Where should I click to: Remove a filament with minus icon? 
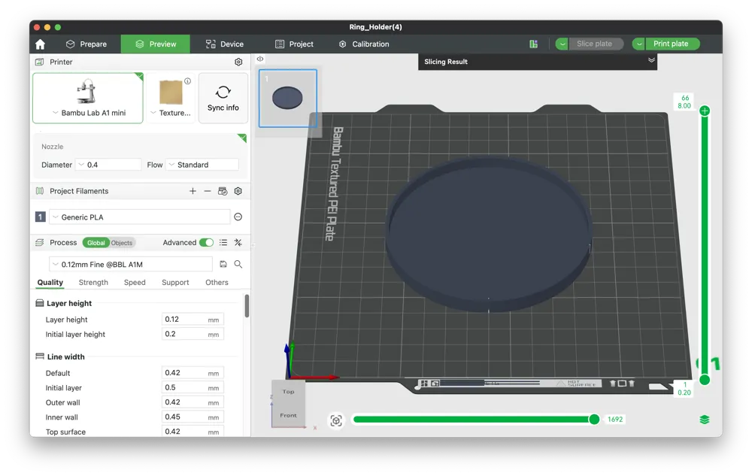point(208,191)
